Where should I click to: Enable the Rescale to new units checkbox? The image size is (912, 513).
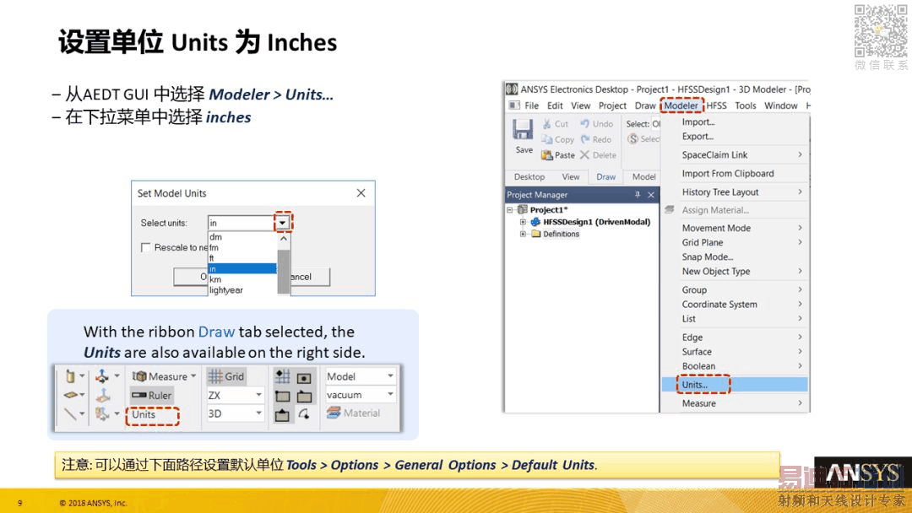pos(145,247)
